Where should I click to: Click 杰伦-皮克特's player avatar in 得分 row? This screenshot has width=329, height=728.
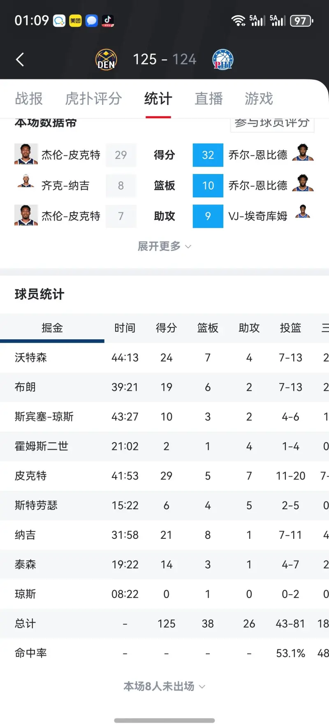tap(25, 155)
